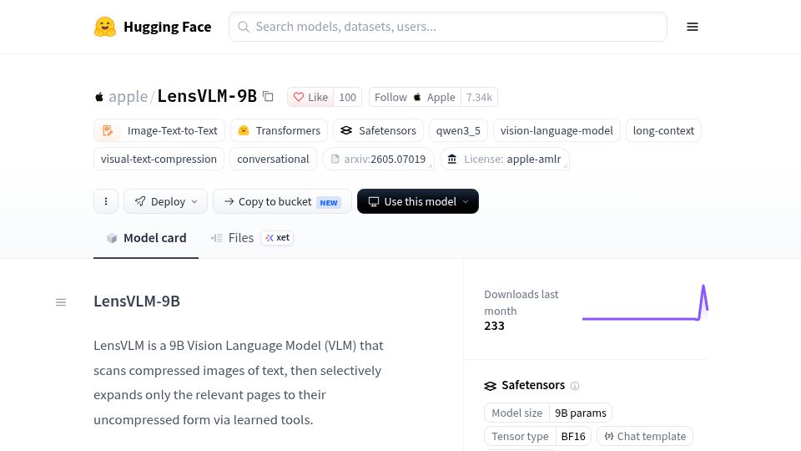Switch to the Model card tab
801x451 pixels.
click(146, 238)
